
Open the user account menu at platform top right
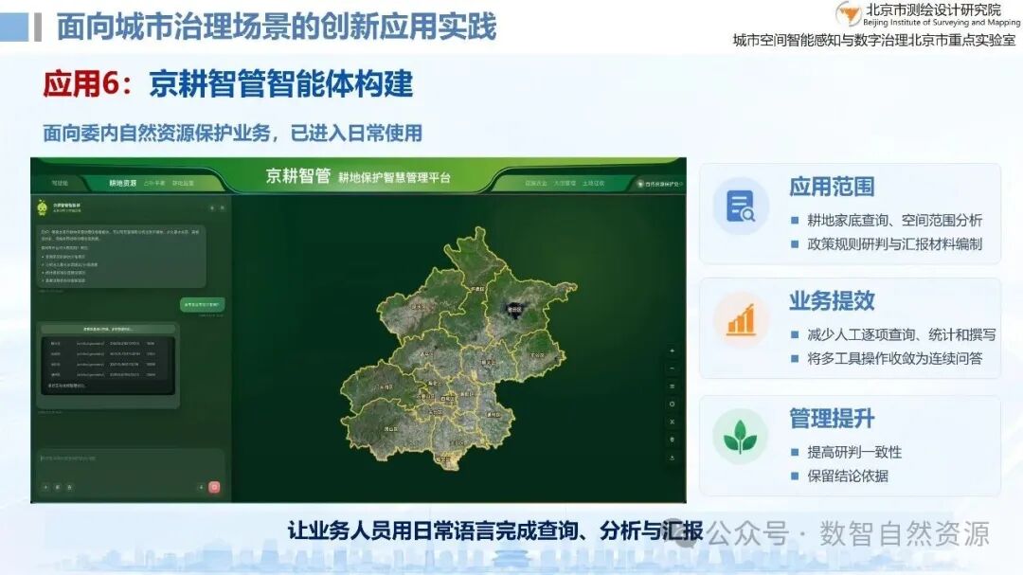click(x=659, y=184)
